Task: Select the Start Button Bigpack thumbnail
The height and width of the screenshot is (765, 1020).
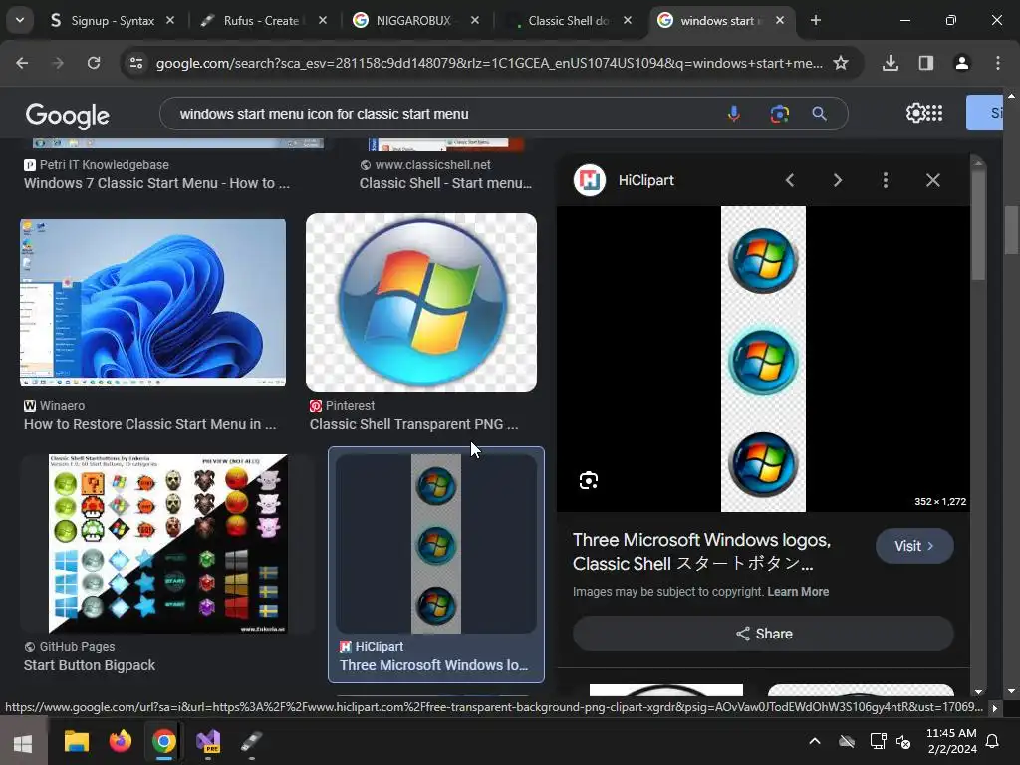Action: tap(167, 543)
